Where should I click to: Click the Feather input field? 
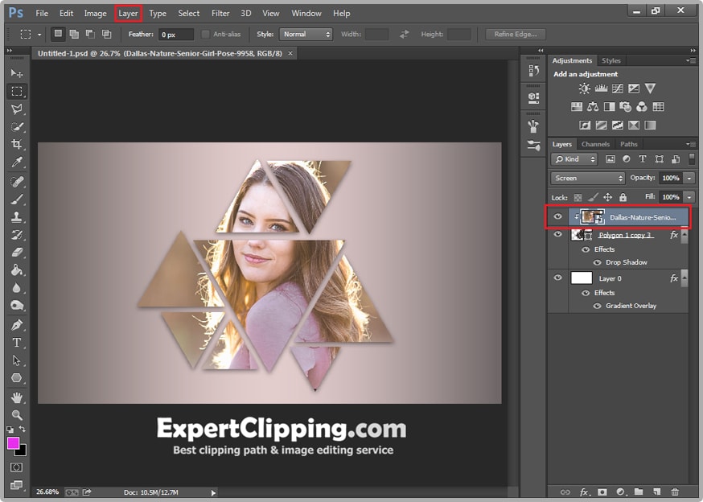(176, 35)
